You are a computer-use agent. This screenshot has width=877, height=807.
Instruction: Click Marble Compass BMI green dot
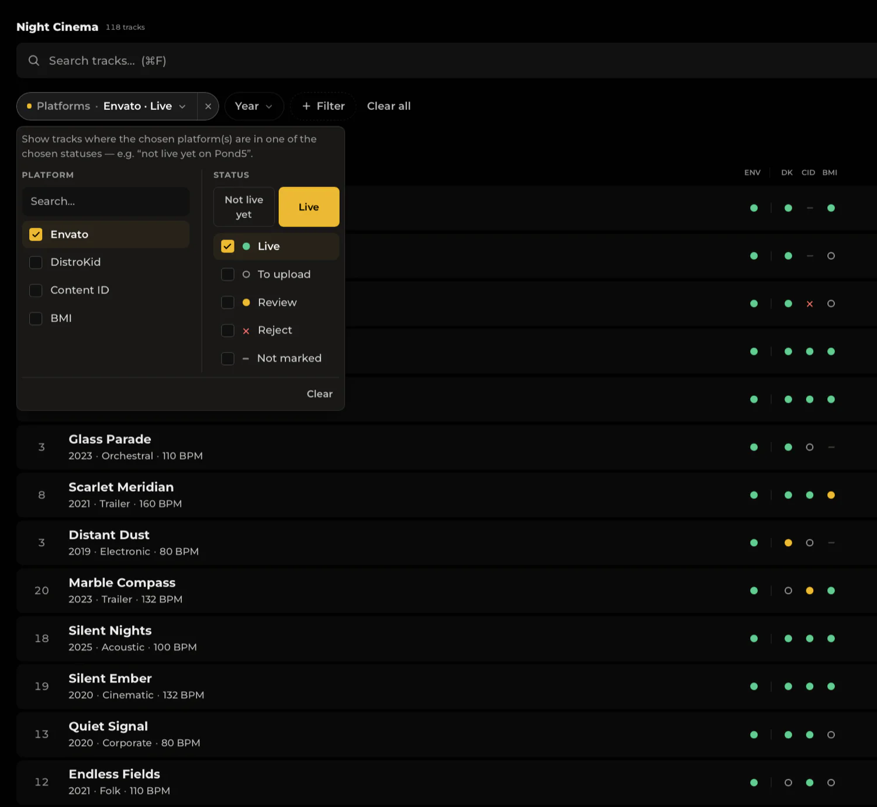(831, 591)
